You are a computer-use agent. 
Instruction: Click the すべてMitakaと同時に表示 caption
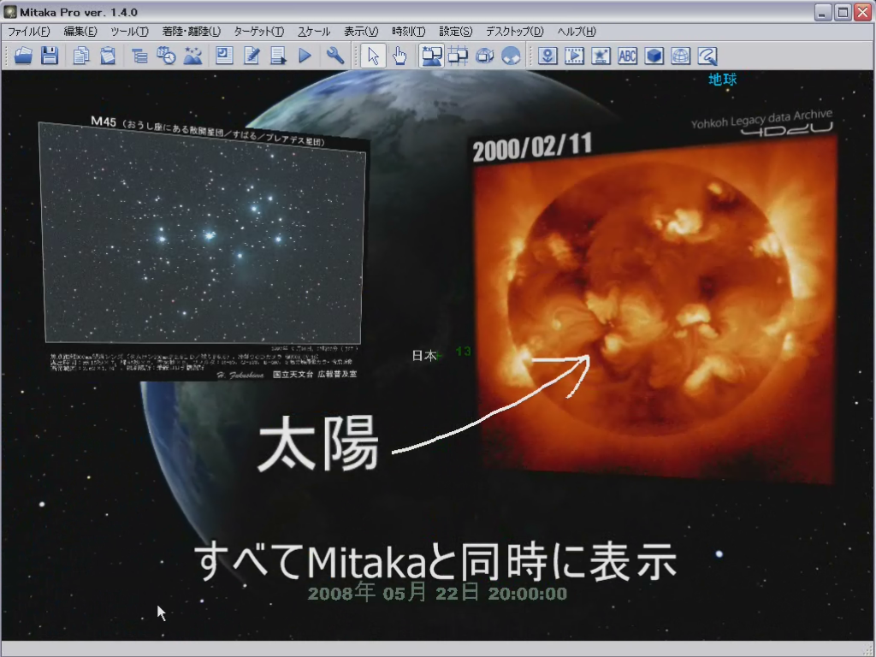coord(435,561)
